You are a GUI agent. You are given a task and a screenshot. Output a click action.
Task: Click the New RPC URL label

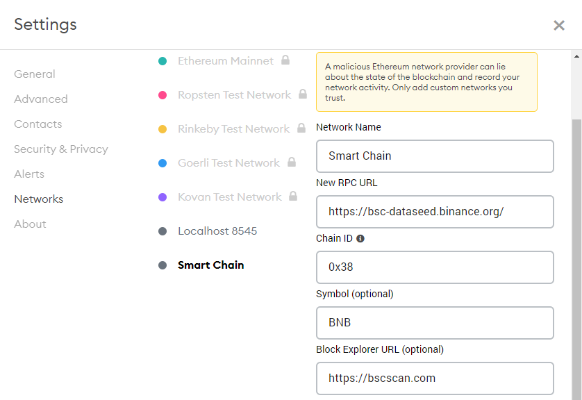click(x=347, y=183)
